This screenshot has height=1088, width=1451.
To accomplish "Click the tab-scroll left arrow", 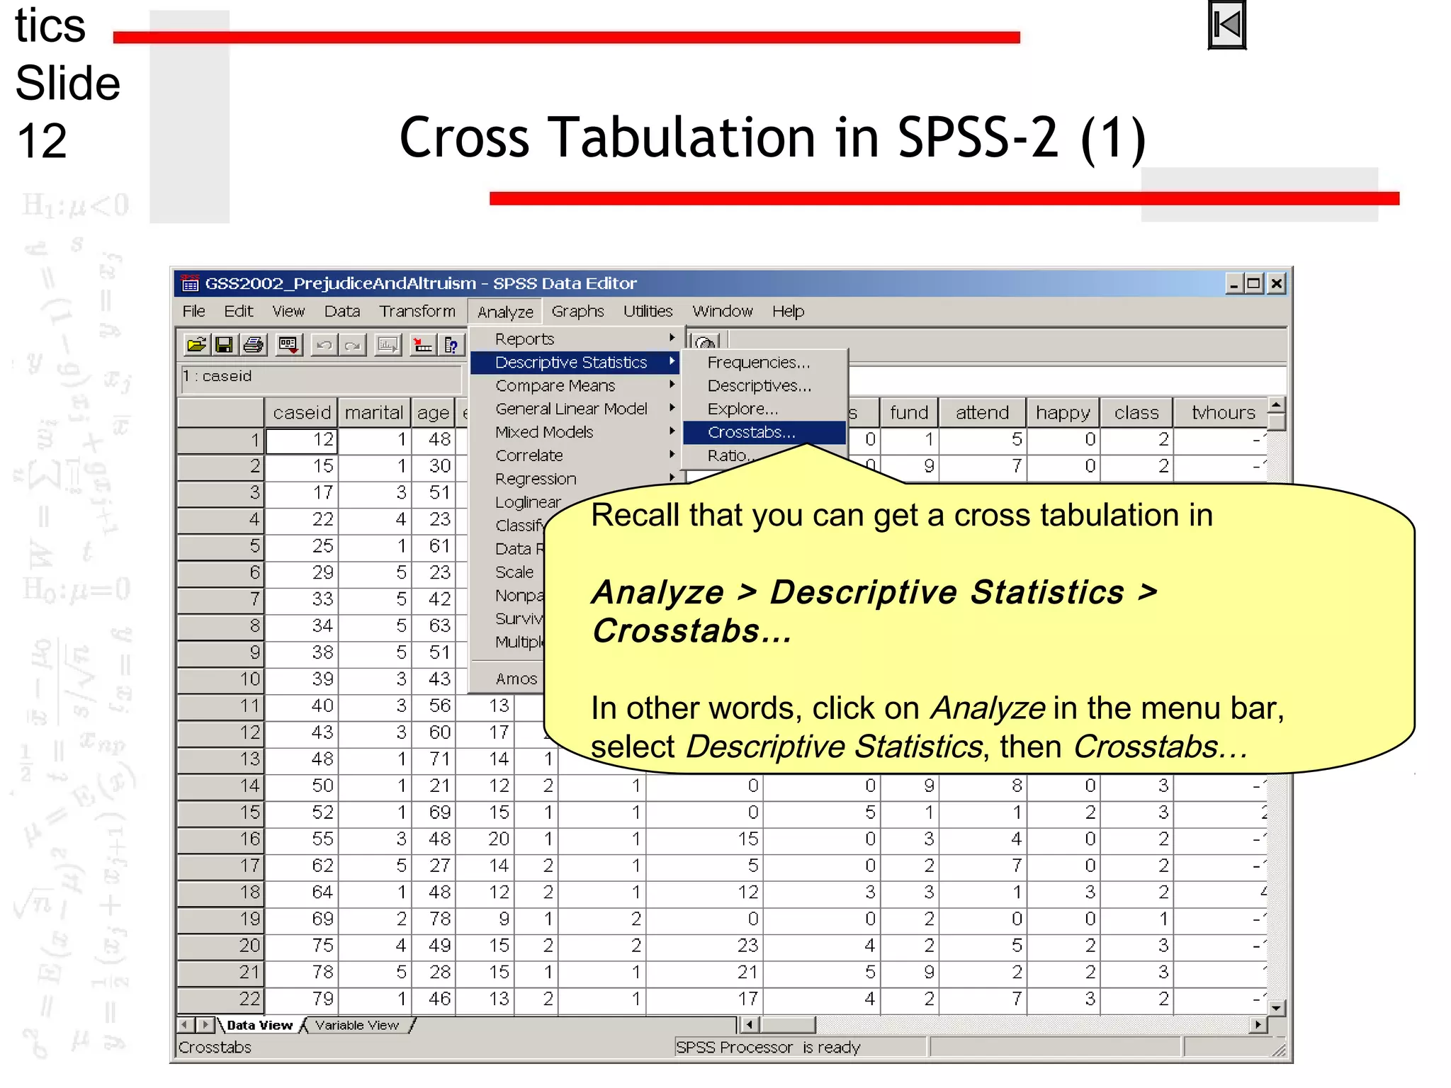I will [186, 1024].
